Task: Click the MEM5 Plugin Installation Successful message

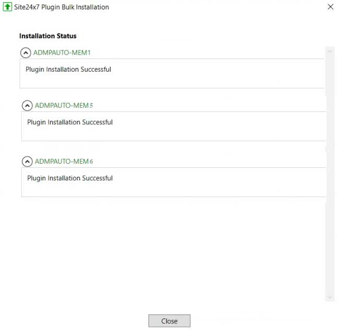Action: click(70, 122)
